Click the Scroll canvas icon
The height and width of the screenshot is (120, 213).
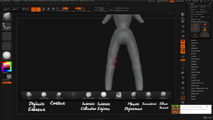(x=183, y=22)
